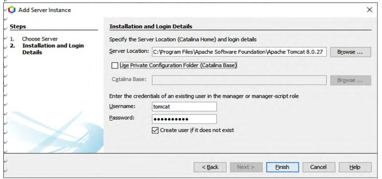Image resolution: width=382 pixels, height=179 pixels.
Task: Select step 2 Installation and Login Details
Action: click(53, 49)
